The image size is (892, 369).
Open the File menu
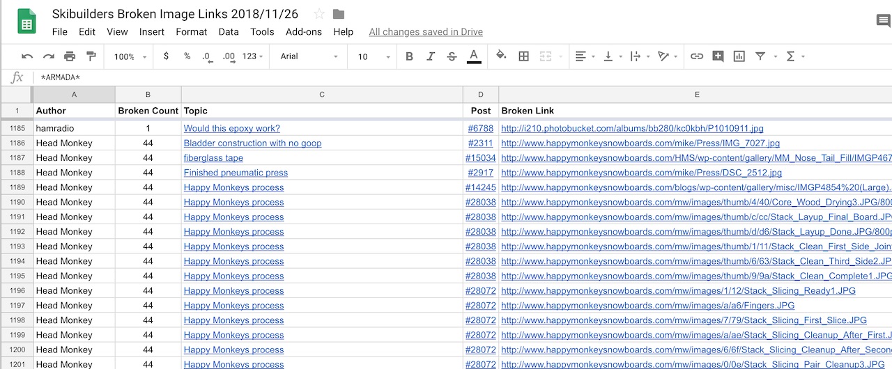[x=60, y=31]
